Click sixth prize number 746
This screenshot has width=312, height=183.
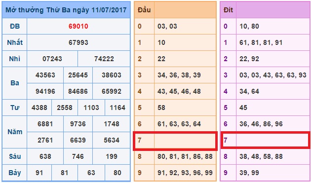pos(78,156)
